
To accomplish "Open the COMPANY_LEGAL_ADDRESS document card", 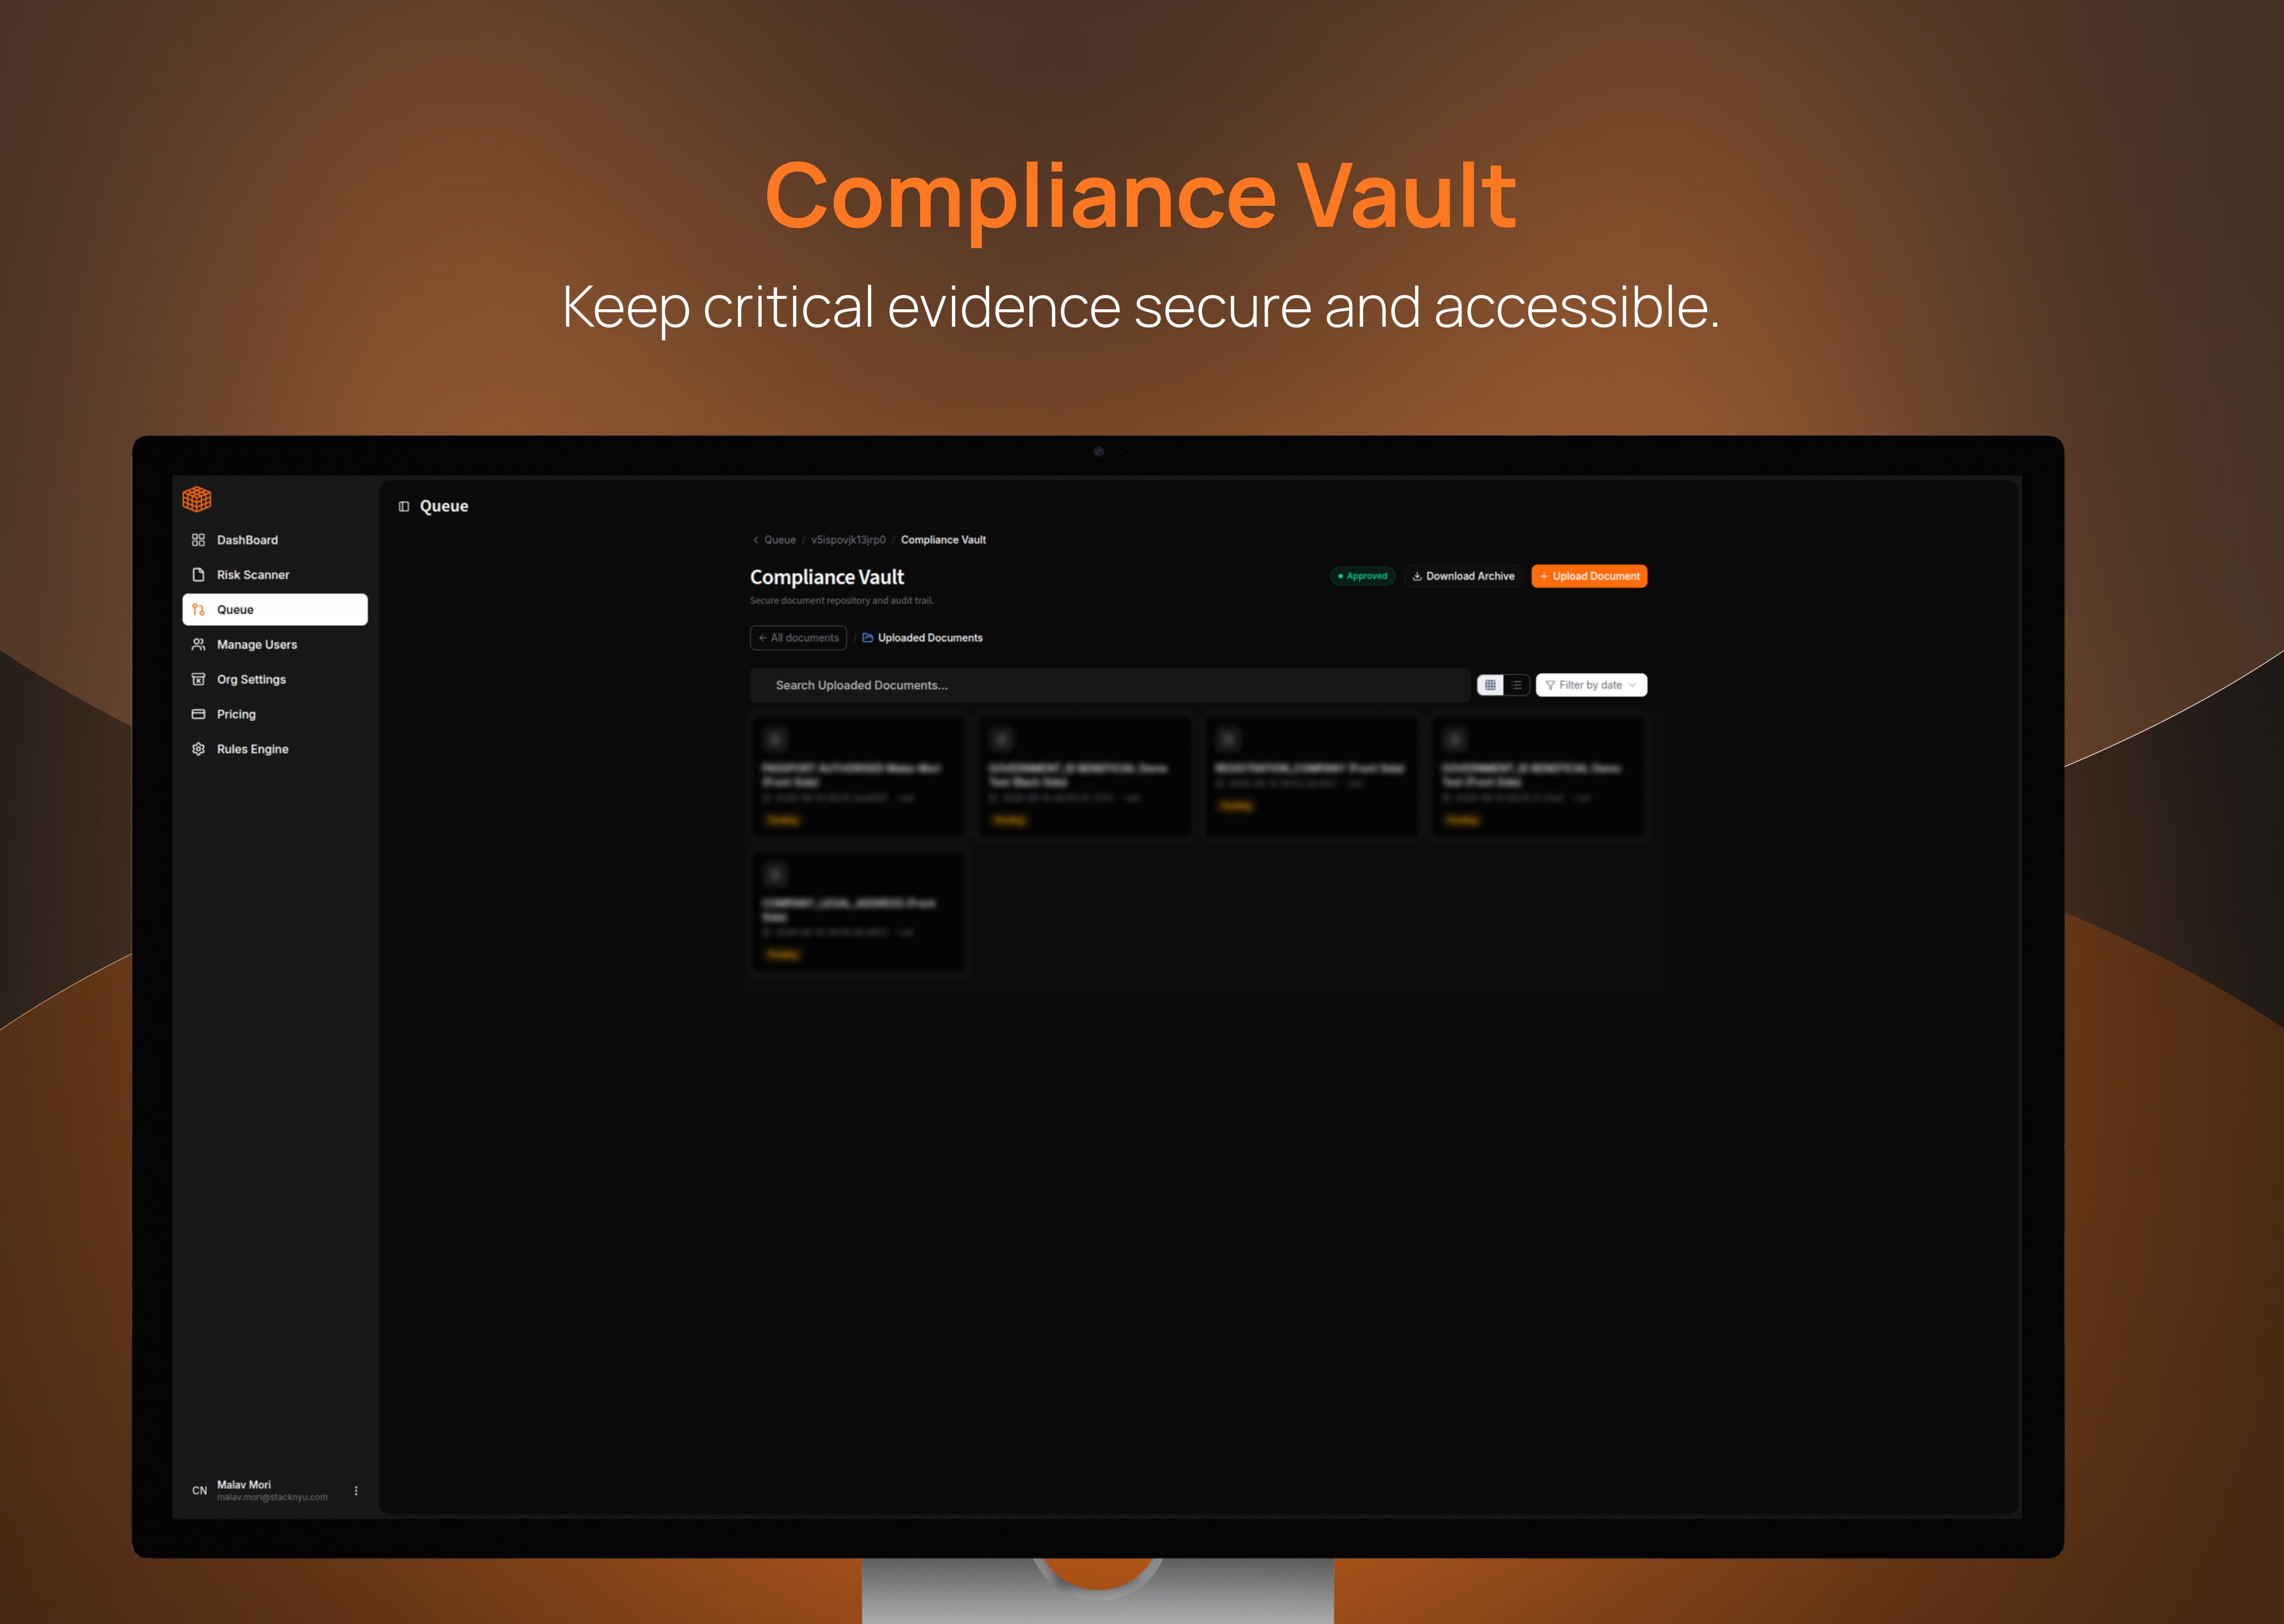I will pyautogui.click(x=858, y=912).
